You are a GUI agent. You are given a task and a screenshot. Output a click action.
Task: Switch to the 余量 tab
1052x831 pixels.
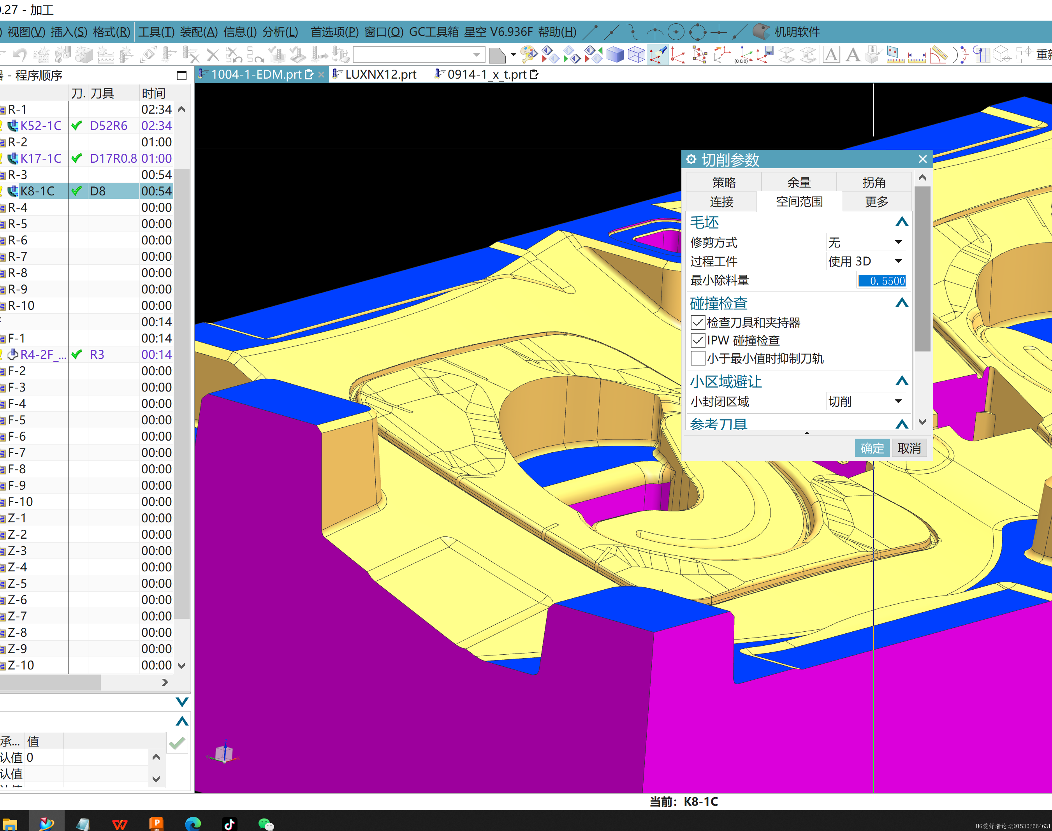click(x=799, y=183)
